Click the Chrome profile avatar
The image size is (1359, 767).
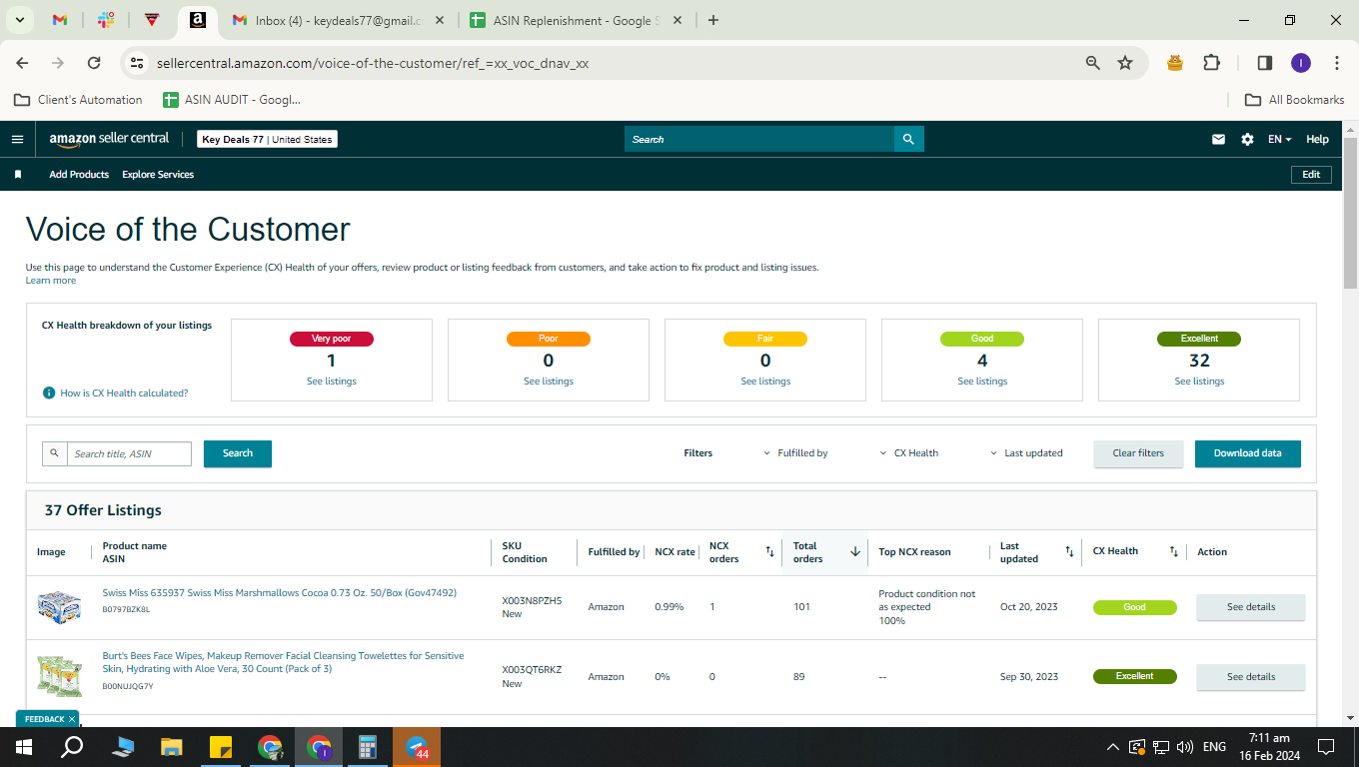coord(1300,63)
